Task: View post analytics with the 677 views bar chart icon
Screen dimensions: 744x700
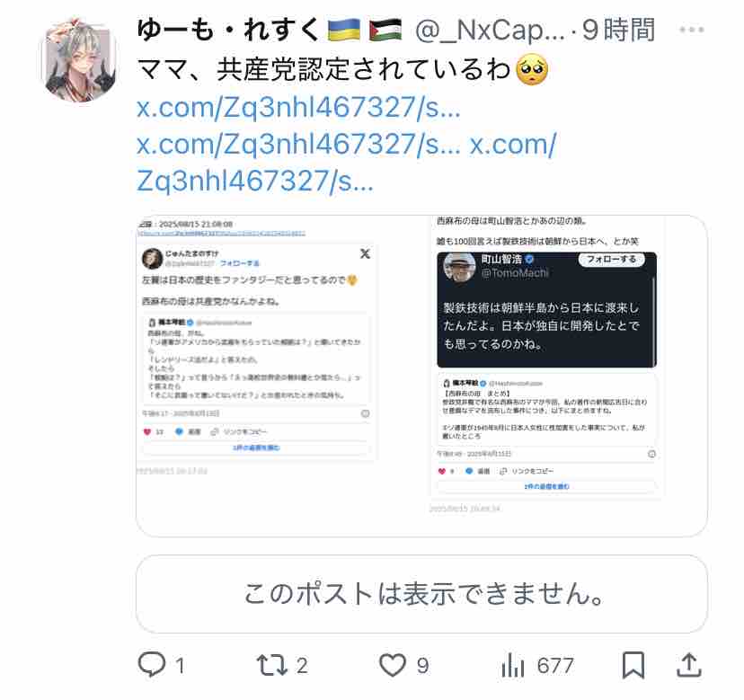Action: [x=513, y=665]
